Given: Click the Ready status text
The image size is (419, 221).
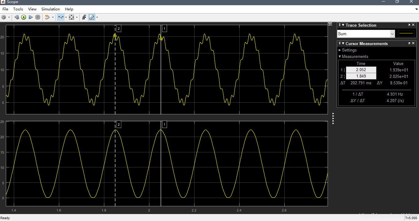Looking at the screenshot, I should click(x=5, y=218).
